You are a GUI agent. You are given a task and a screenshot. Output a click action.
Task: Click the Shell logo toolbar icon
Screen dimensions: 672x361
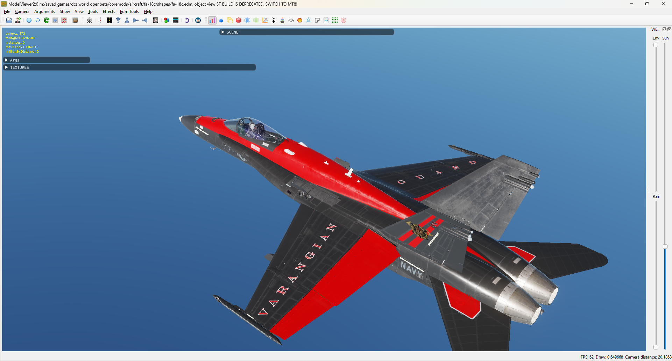click(300, 20)
